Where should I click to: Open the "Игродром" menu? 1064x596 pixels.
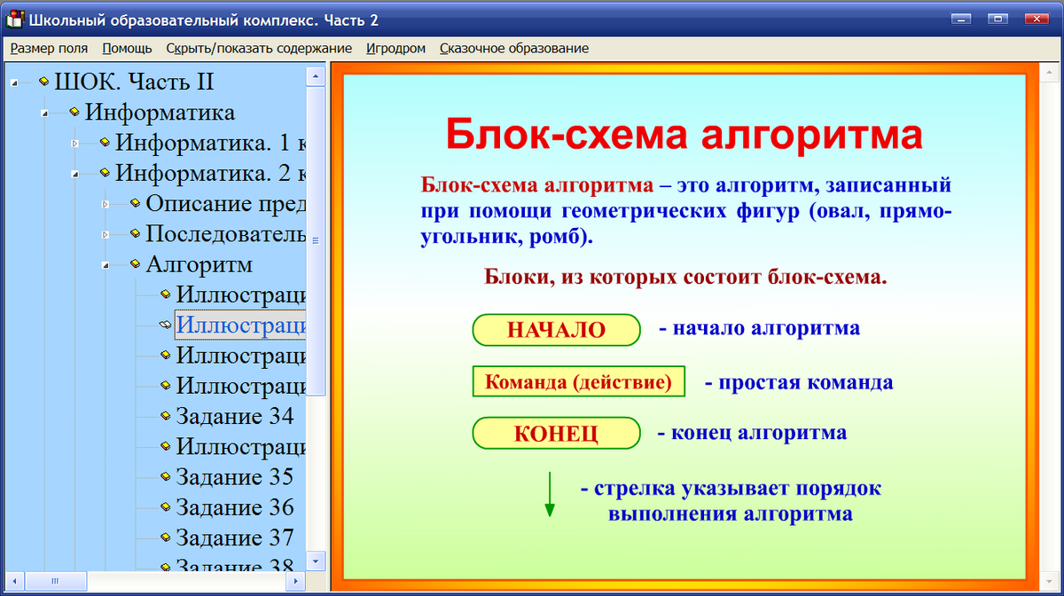click(395, 48)
